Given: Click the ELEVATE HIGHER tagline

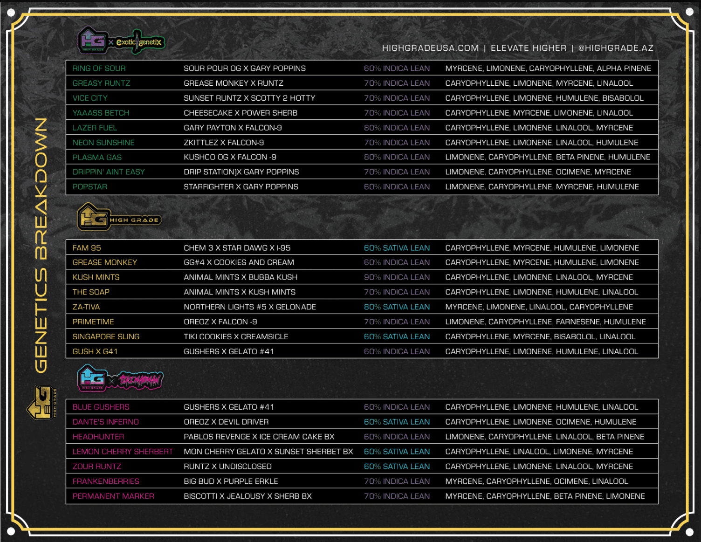Looking at the screenshot, I should tap(528, 48).
